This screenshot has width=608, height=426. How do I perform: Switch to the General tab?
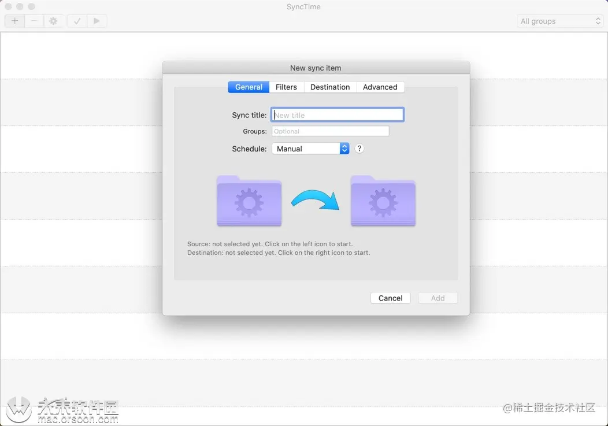[249, 87]
